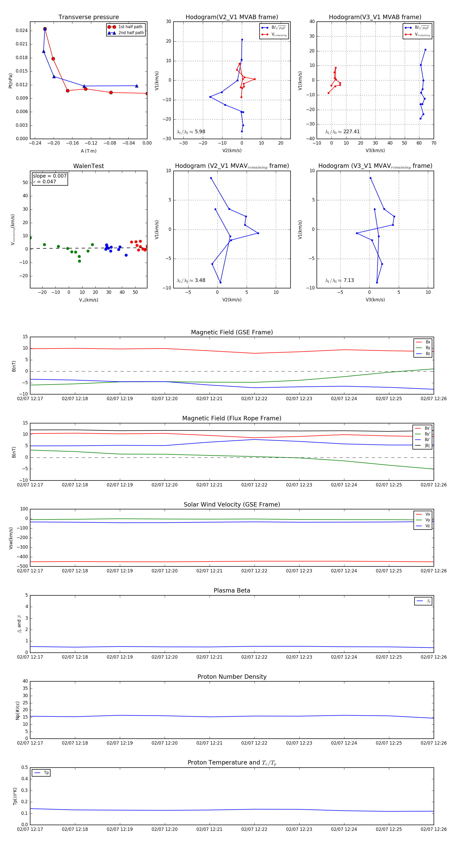464x852 pixels.
Task: Click the 'A (T·m)' x-axis label
Action: 88,151
